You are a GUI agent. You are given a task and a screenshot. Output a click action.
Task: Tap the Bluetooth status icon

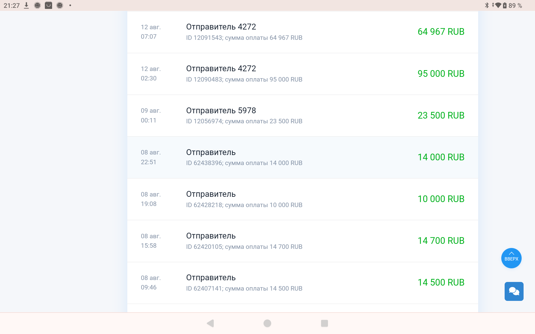(x=487, y=5)
